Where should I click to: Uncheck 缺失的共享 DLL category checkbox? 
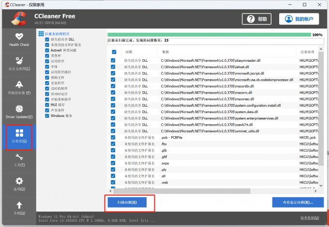(47, 40)
